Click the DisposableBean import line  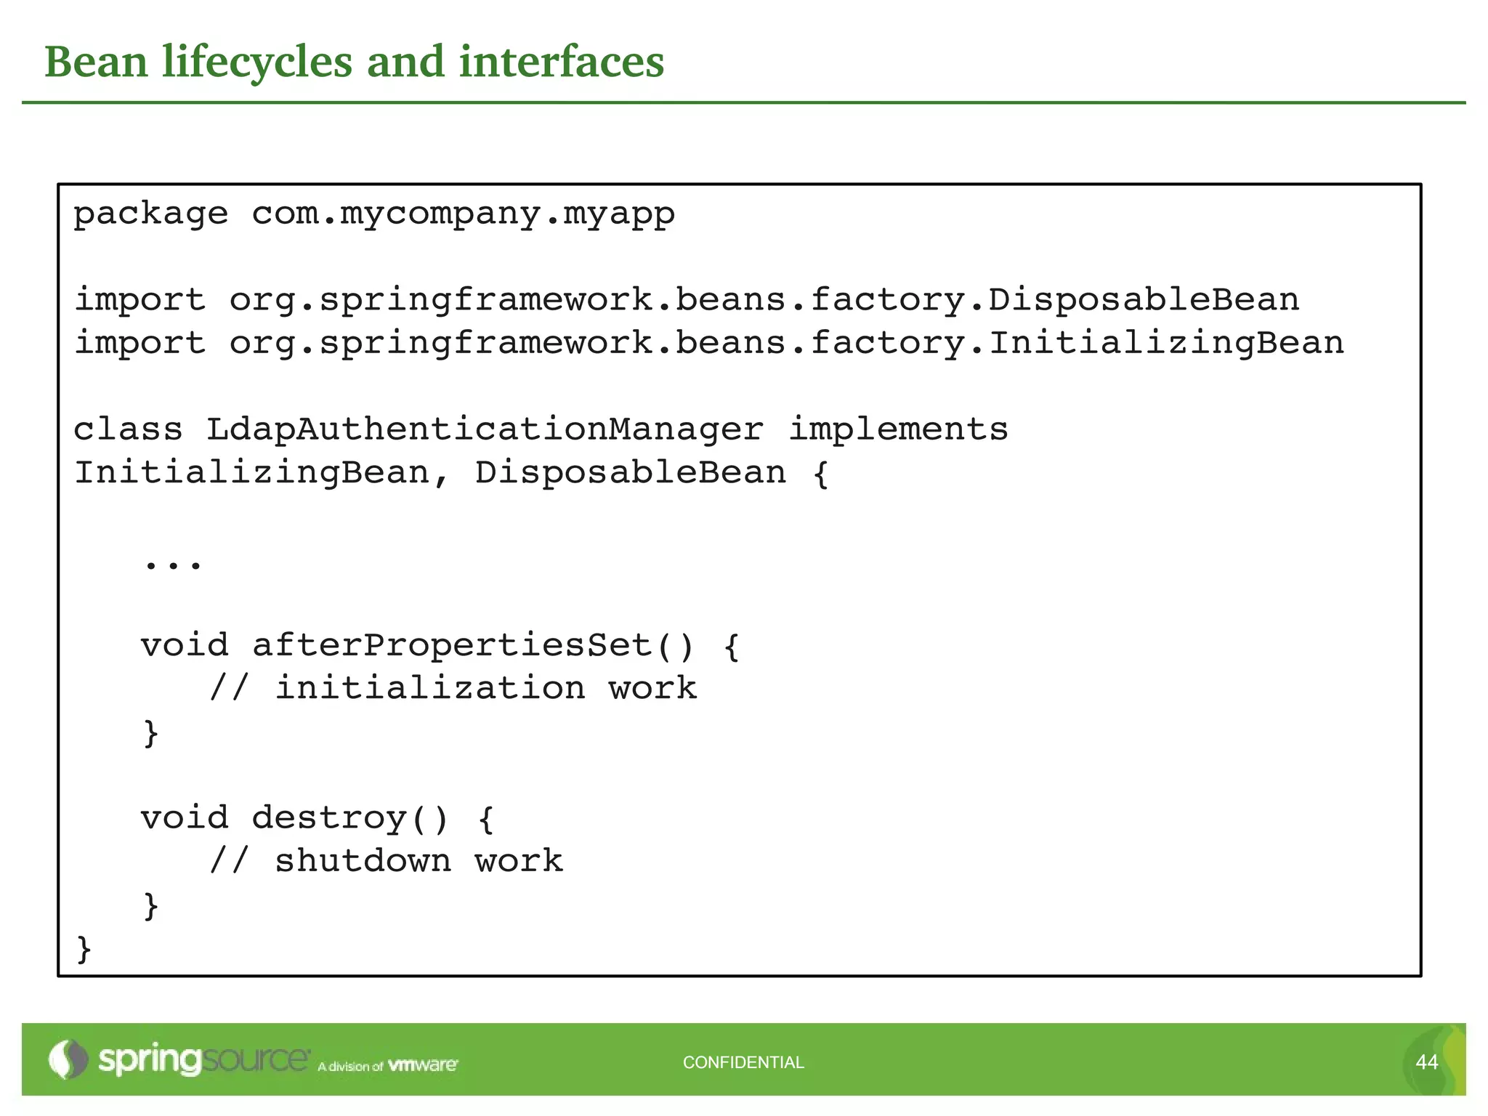point(687,300)
